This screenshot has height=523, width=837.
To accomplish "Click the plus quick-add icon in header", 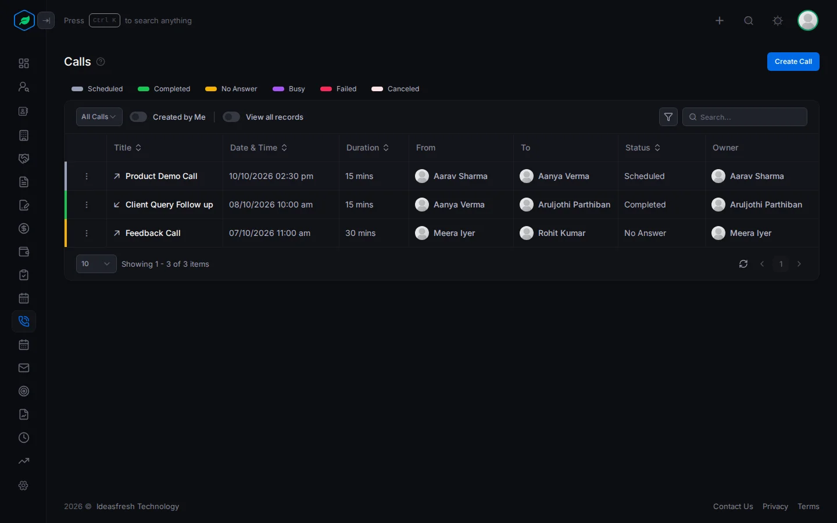I will point(720,20).
